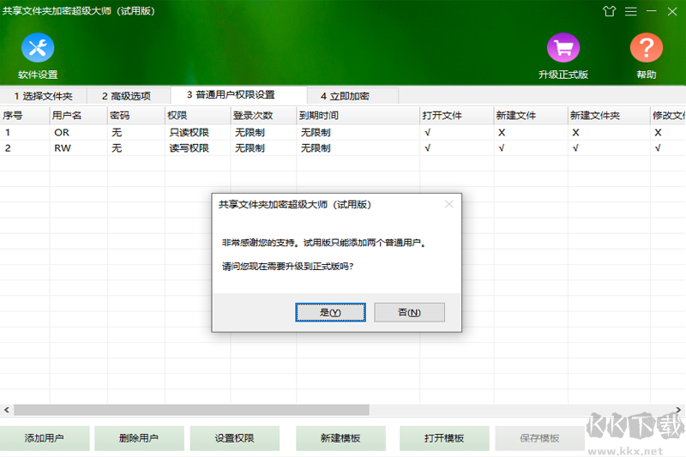Click the 密码 column header
This screenshot has height=457, width=686.
click(136, 116)
